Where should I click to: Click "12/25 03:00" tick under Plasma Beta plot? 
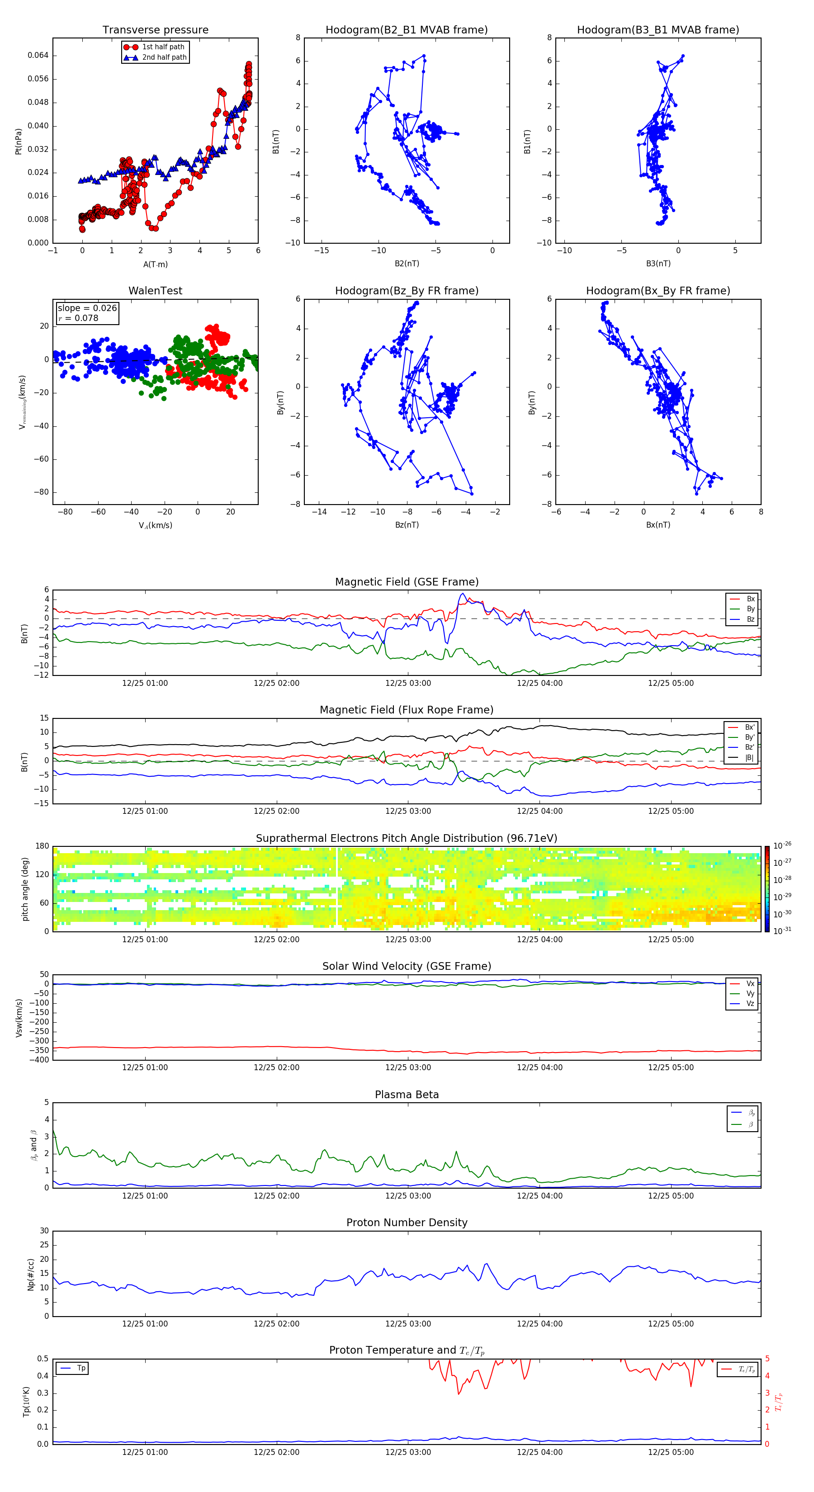(408, 1195)
